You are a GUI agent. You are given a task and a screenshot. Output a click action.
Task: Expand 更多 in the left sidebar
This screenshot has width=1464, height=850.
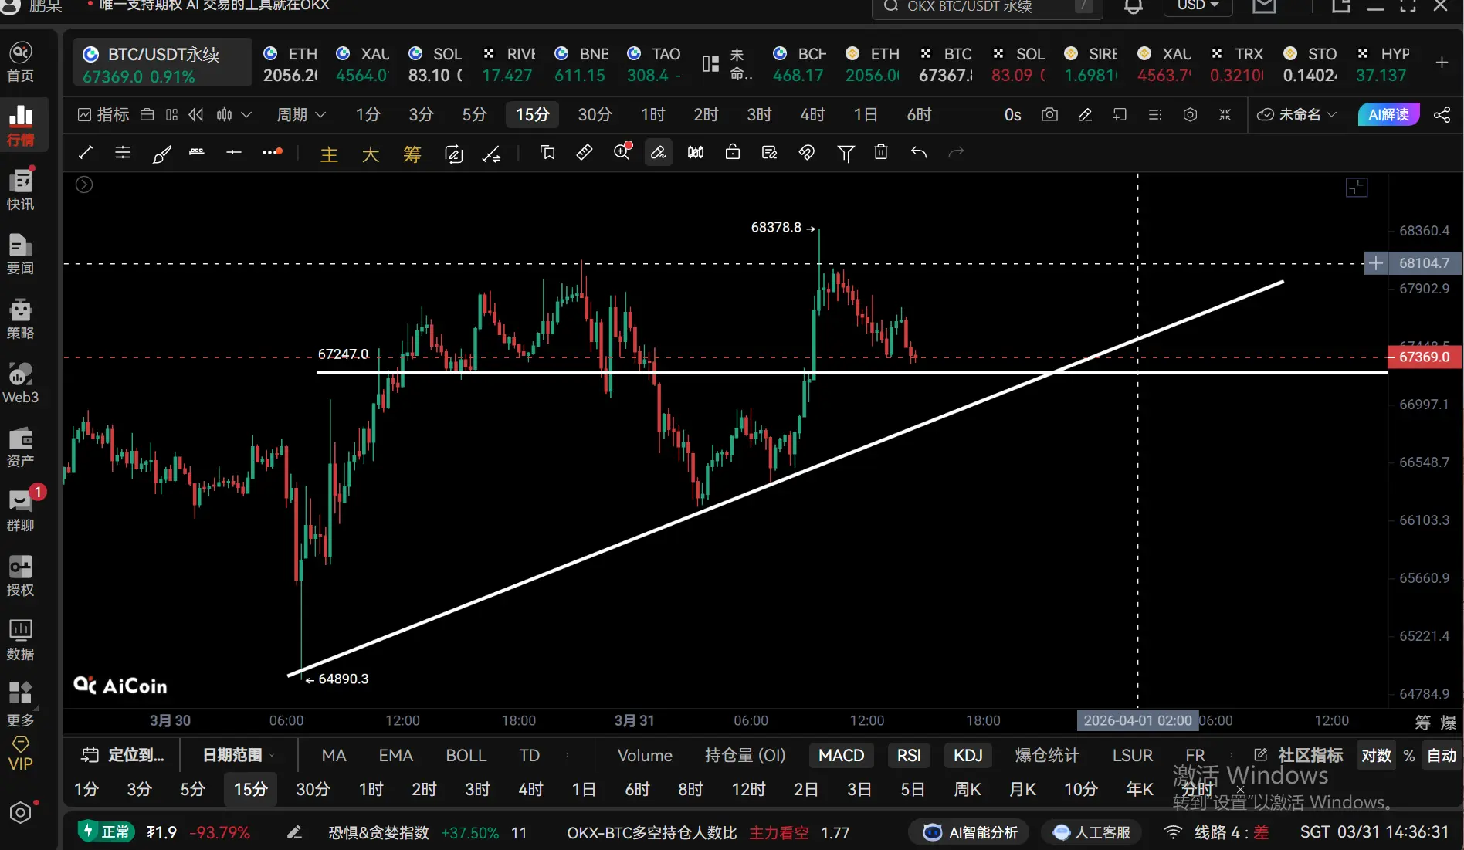coord(21,706)
